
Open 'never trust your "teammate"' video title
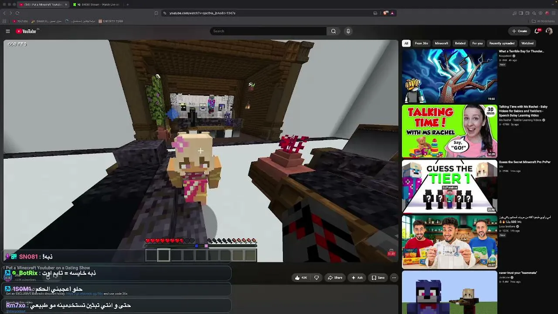tap(518, 273)
